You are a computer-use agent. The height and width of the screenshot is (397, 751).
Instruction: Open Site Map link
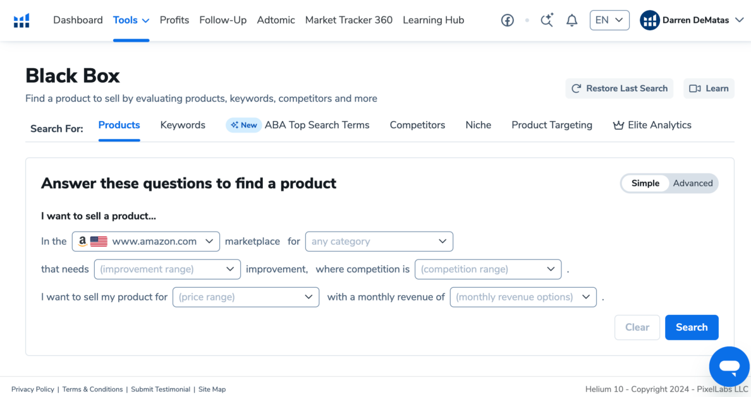pyautogui.click(x=212, y=389)
